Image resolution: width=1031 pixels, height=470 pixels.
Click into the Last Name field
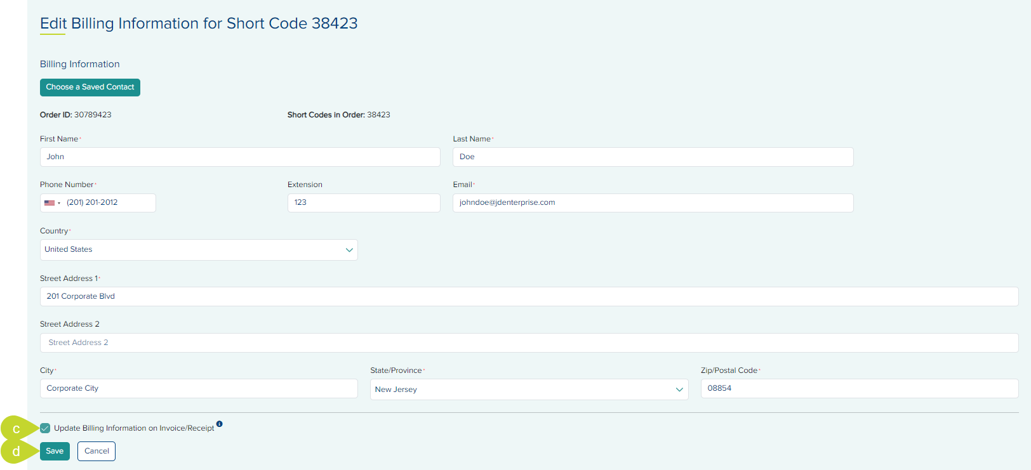(x=653, y=157)
